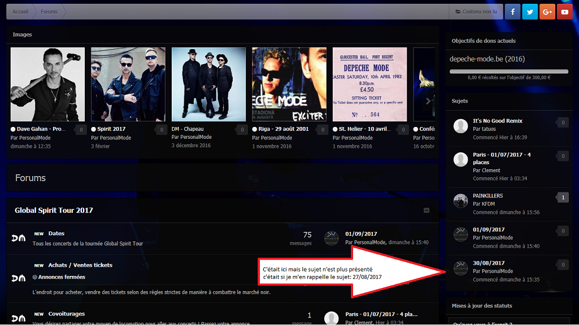Go to Forums breadcrumb
The height and width of the screenshot is (325, 579).
pyautogui.click(x=49, y=12)
